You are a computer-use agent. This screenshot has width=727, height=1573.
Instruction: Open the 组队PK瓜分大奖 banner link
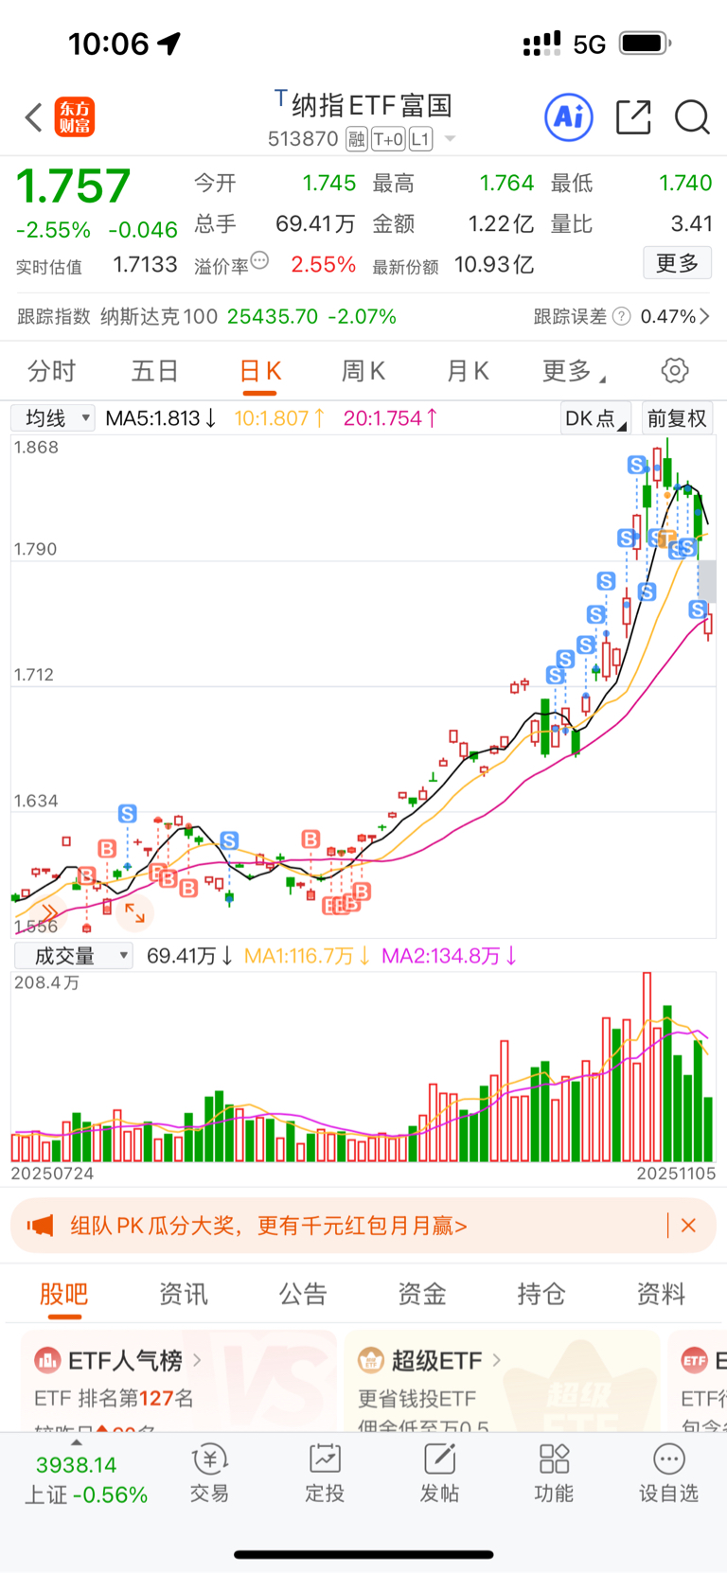(x=269, y=1226)
